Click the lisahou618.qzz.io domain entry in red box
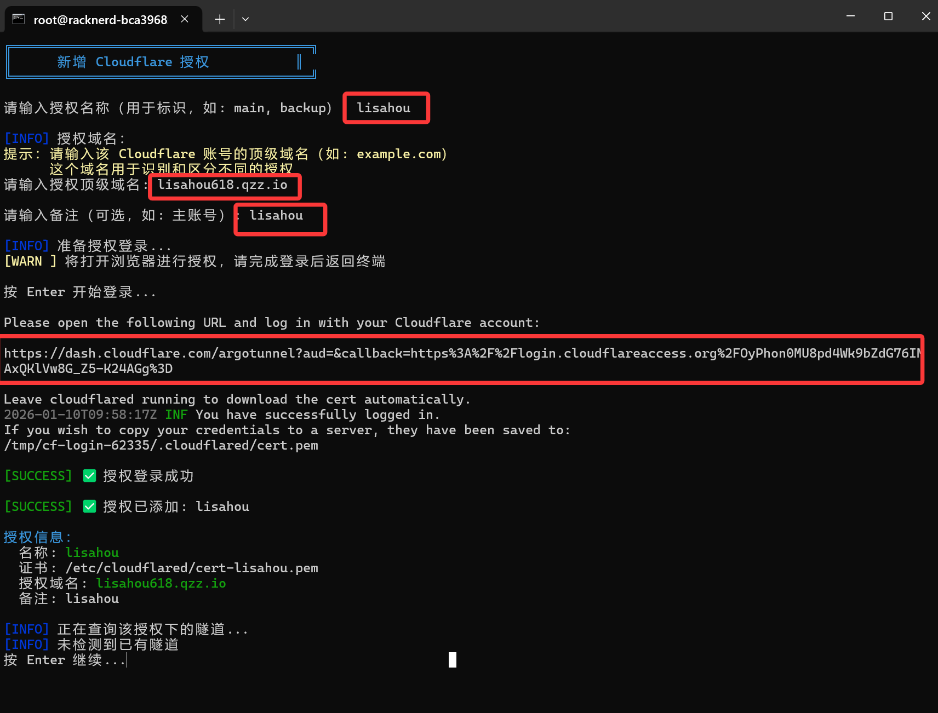Image resolution: width=938 pixels, height=713 pixels. (x=222, y=185)
